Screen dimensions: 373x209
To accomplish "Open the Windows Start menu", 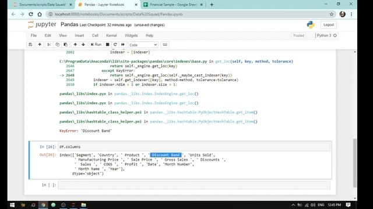I will point(12,205).
